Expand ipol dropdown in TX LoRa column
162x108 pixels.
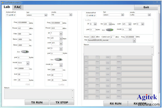(61, 49)
